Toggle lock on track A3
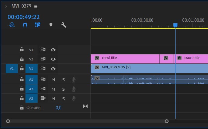 22,98
